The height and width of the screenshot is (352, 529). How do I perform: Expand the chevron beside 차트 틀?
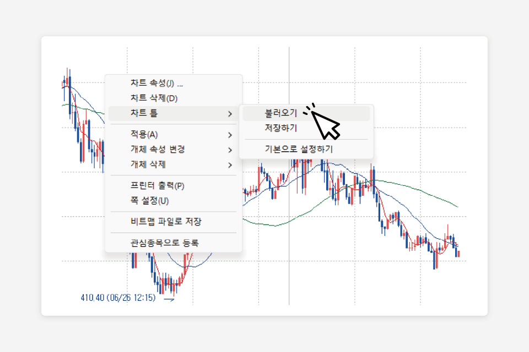click(x=230, y=114)
